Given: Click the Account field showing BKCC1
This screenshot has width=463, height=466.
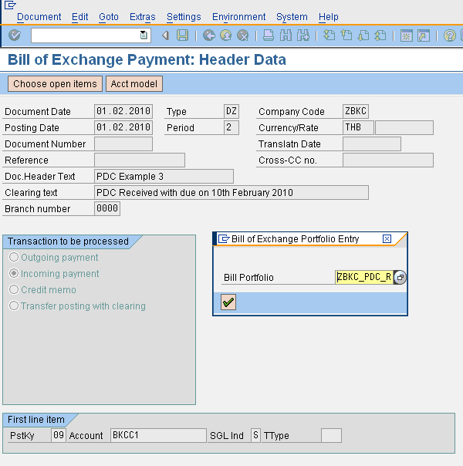Looking at the screenshot, I should (158, 435).
